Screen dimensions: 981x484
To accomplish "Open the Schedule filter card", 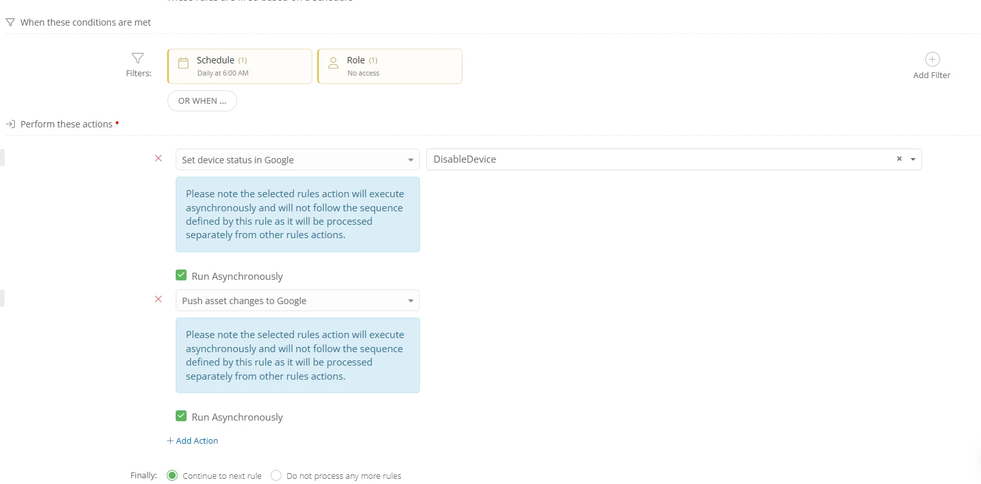I will (x=240, y=66).
